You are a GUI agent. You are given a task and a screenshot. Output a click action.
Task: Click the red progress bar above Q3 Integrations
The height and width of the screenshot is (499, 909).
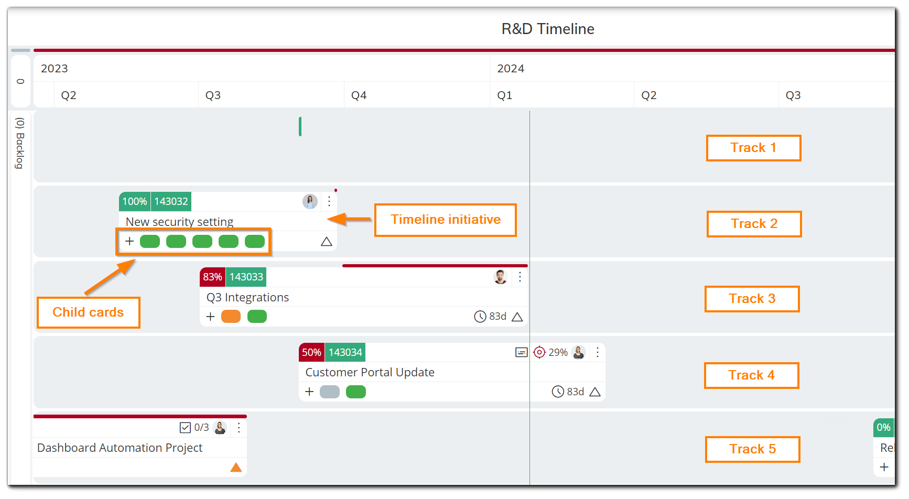click(x=434, y=265)
